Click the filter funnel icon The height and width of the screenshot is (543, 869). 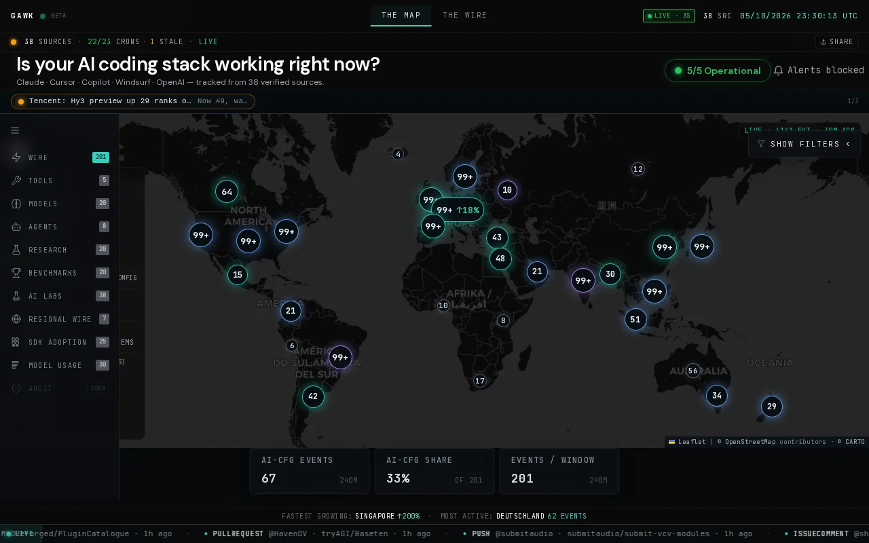point(761,144)
